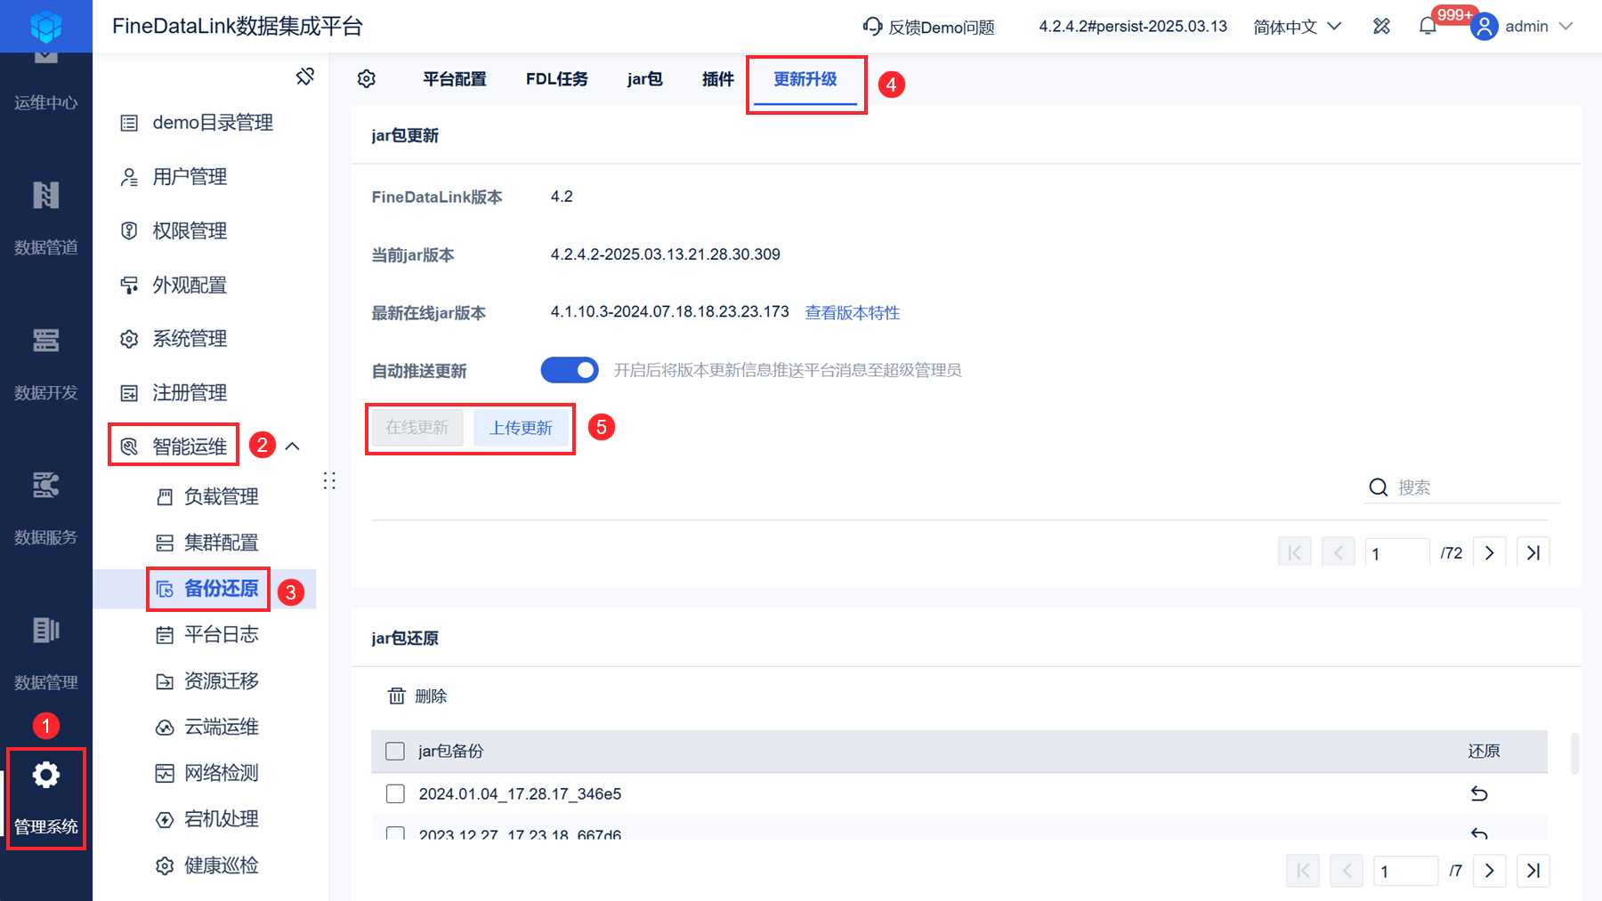1602x901 pixels.
Task: Click the 在线更新 button
Action: point(417,428)
